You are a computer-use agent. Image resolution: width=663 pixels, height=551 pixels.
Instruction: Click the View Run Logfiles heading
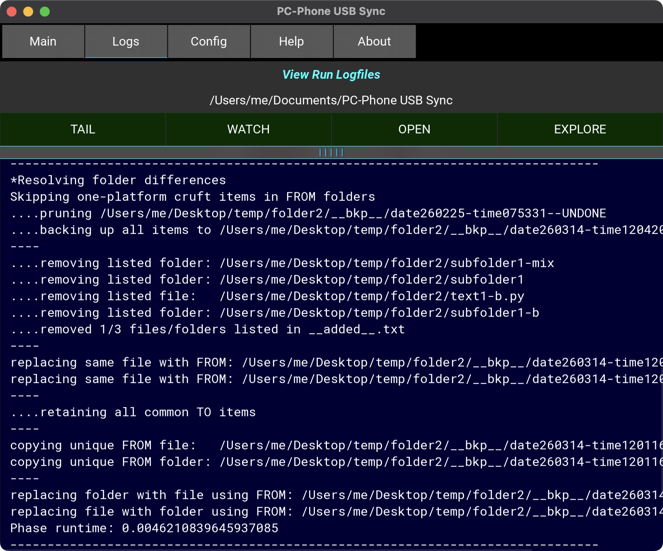(331, 75)
